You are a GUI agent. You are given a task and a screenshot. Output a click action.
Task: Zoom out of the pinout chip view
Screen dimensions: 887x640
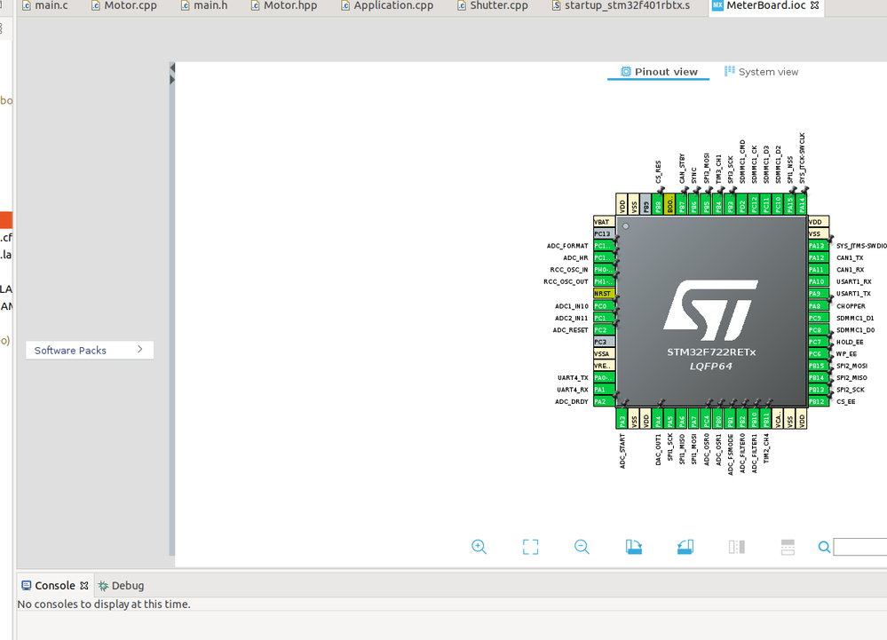point(582,547)
